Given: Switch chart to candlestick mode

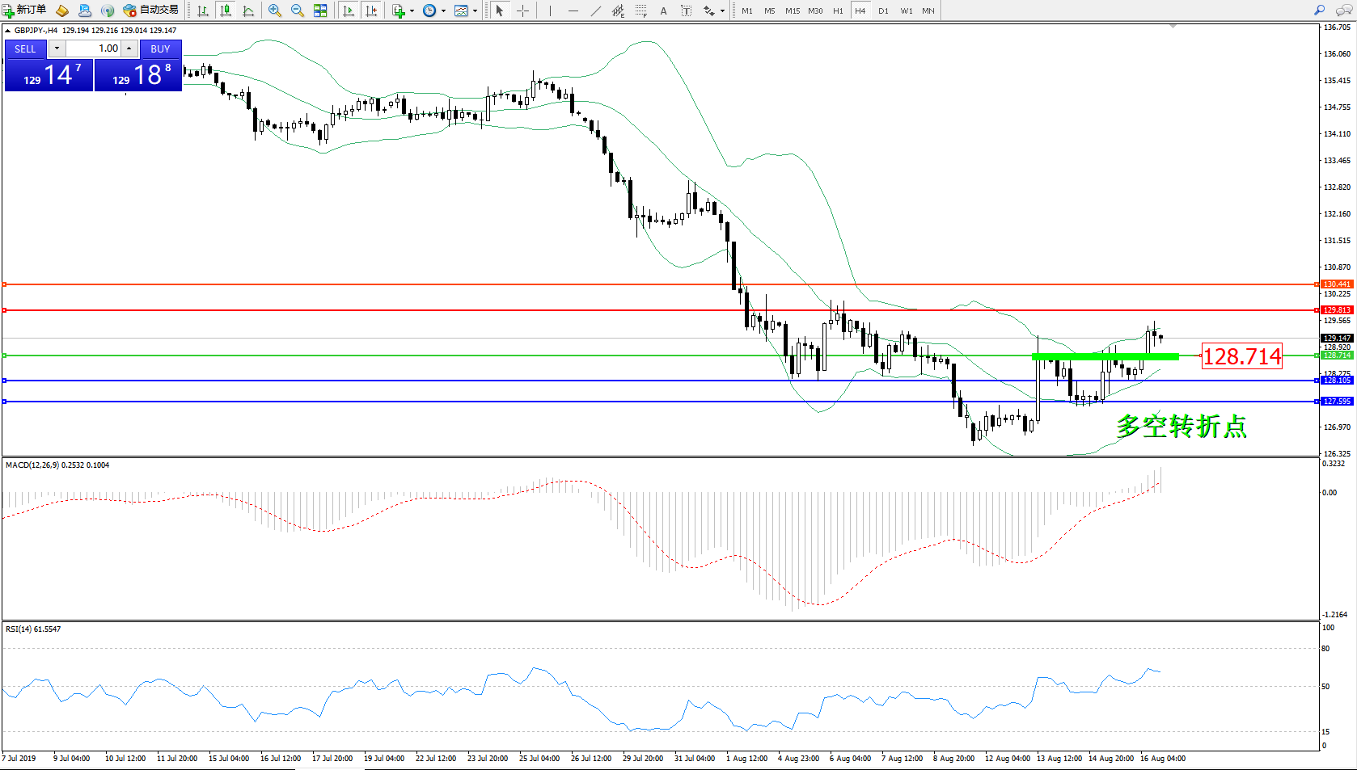Looking at the screenshot, I should (226, 11).
